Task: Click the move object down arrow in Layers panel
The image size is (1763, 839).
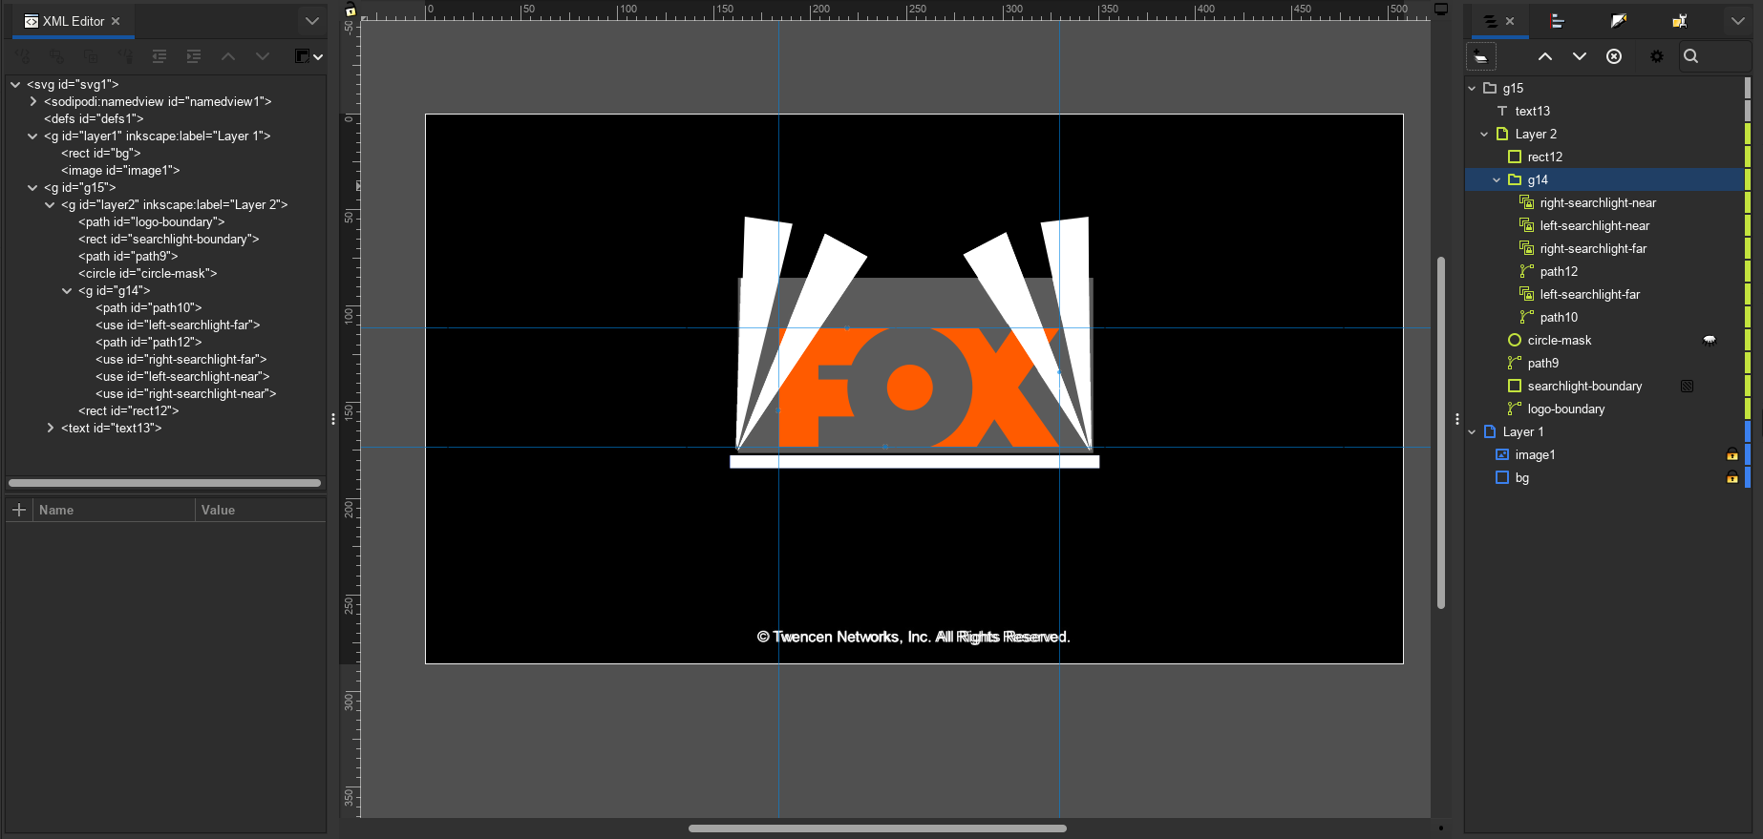Action: point(1580,56)
